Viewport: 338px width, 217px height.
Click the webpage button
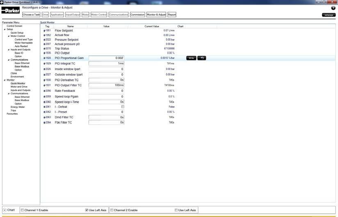329,15
